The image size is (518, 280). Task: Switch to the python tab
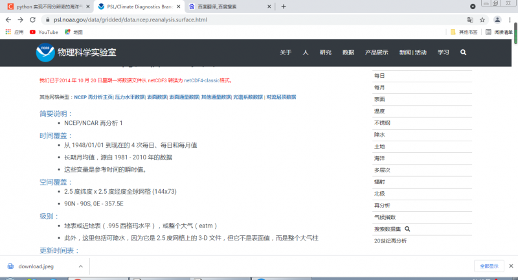coord(49,6)
